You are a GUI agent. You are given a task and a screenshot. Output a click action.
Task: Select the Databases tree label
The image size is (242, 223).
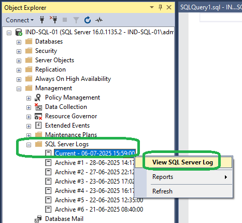point(49,41)
